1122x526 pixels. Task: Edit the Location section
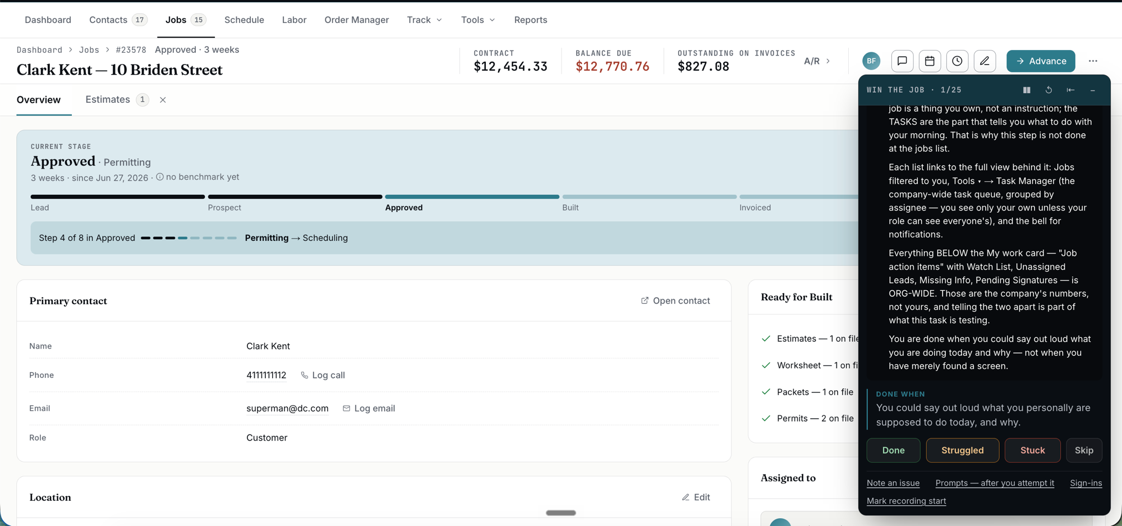pyautogui.click(x=696, y=497)
